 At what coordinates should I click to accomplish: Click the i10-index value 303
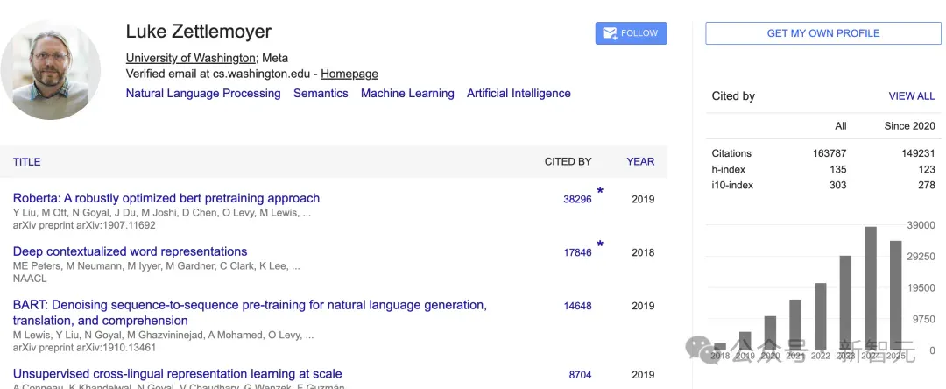coord(838,185)
